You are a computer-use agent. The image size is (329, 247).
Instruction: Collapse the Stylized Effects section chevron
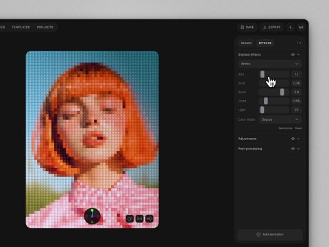point(298,55)
